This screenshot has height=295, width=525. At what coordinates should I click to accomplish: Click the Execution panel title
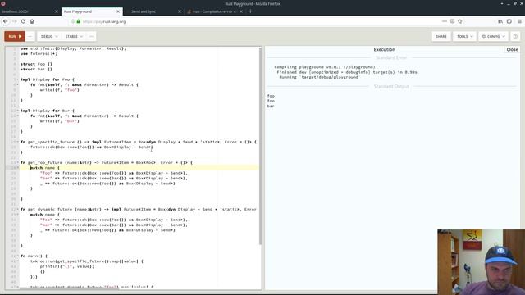pyautogui.click(x=385, y=49)
